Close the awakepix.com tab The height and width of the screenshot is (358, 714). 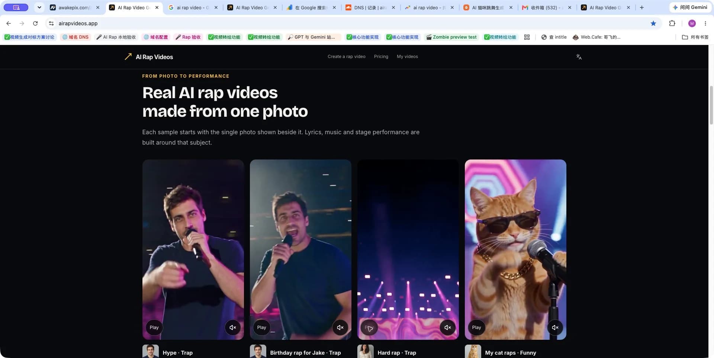click(98, 7)
